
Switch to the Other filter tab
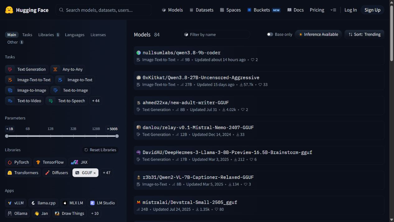point(15,42)
